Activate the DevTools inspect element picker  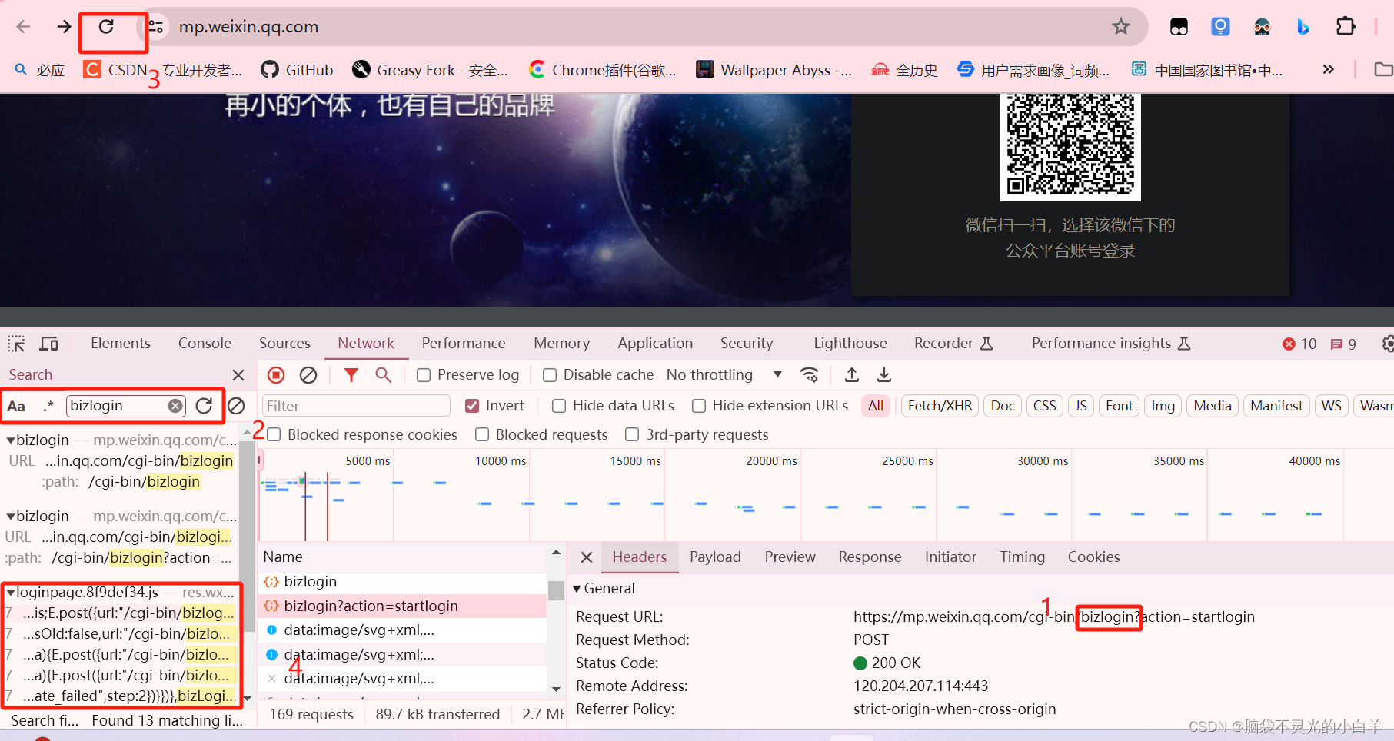[16, 344]
